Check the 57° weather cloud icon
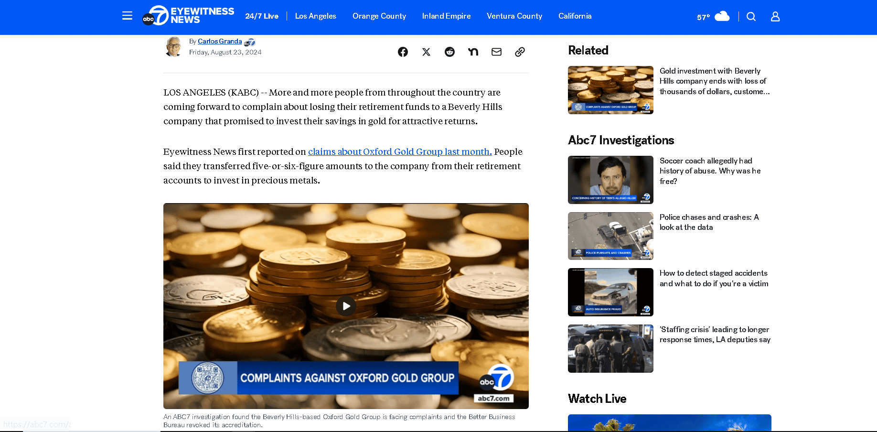The image size is (877, 432). pos(722,16)
